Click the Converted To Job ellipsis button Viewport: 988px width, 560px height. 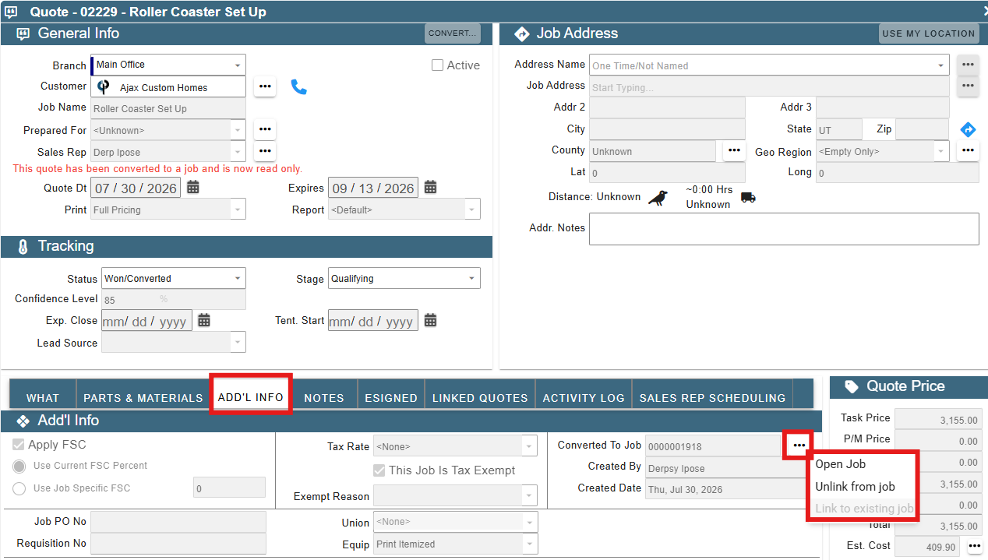pyautogui.click(x=799, y=445)
